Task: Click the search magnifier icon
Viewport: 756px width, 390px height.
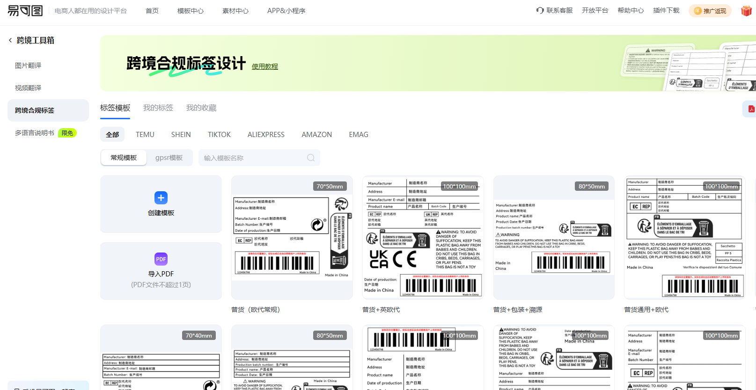Action: click(x=311, y=158)
